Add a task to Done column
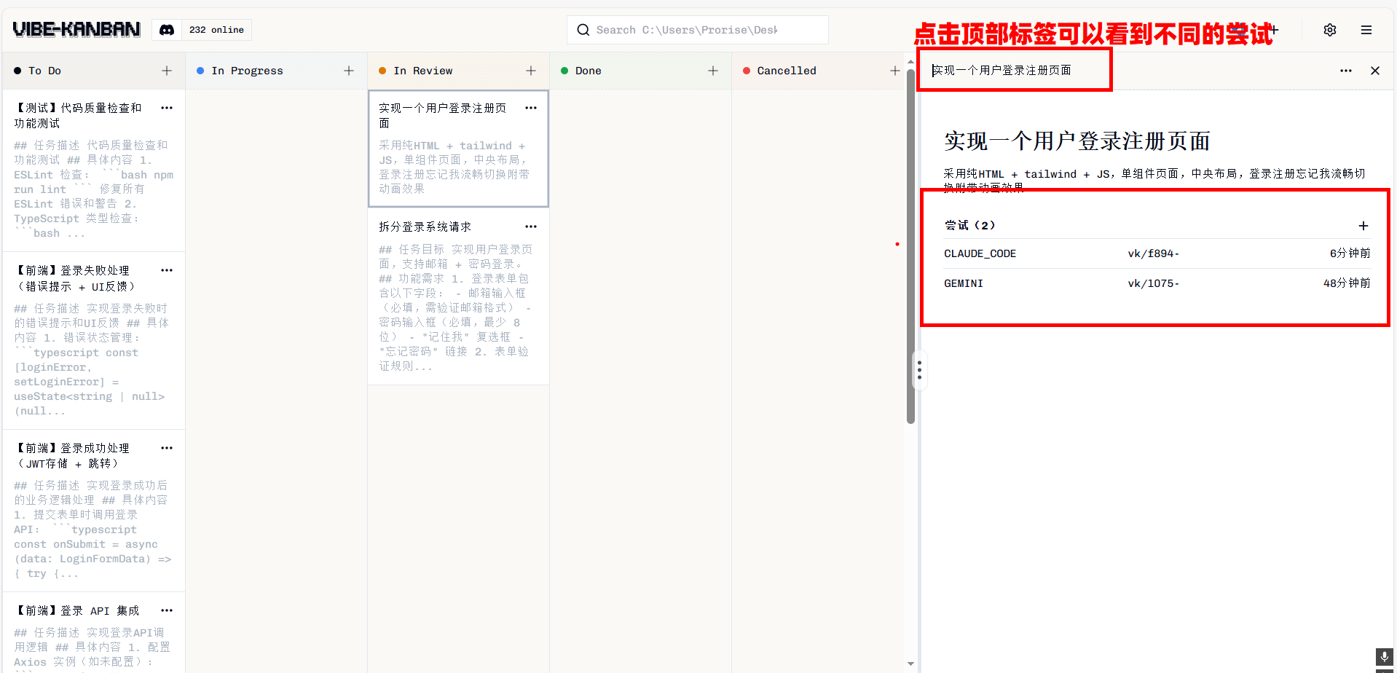Image resolution: width=1397 pixels, height=673 pixels. [x=713, y=71]
